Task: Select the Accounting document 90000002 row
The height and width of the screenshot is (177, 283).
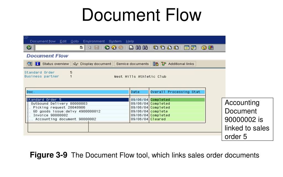Action: [x=77, y=119]
